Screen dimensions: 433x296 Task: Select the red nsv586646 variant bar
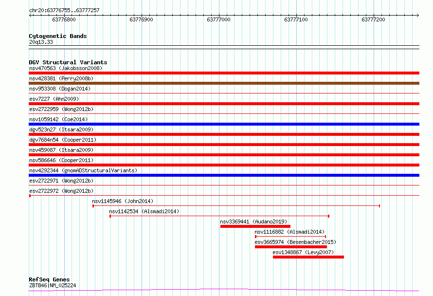[x=224, y=165]
